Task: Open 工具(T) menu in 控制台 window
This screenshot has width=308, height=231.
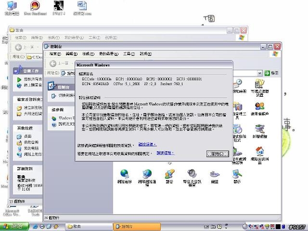Action: click(129, 54)
